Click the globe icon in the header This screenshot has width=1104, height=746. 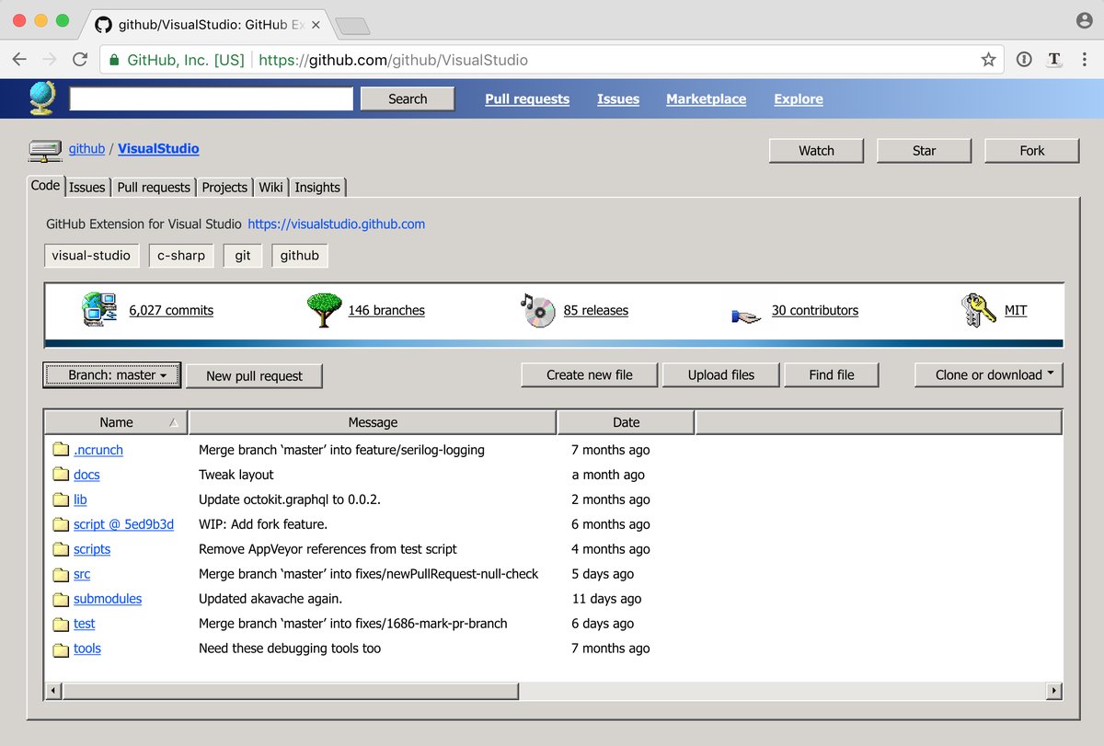point(41,98)
